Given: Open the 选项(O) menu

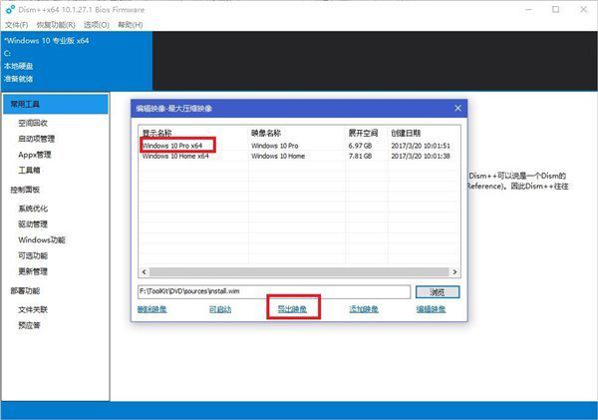Looking at the screenshot, I should [x=97, y=22].
